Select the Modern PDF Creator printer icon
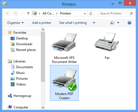 pyautogui.click(x=64, y=80)
